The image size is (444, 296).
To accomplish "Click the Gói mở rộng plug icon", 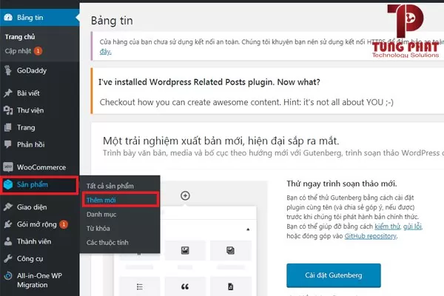I will [8, 224].
